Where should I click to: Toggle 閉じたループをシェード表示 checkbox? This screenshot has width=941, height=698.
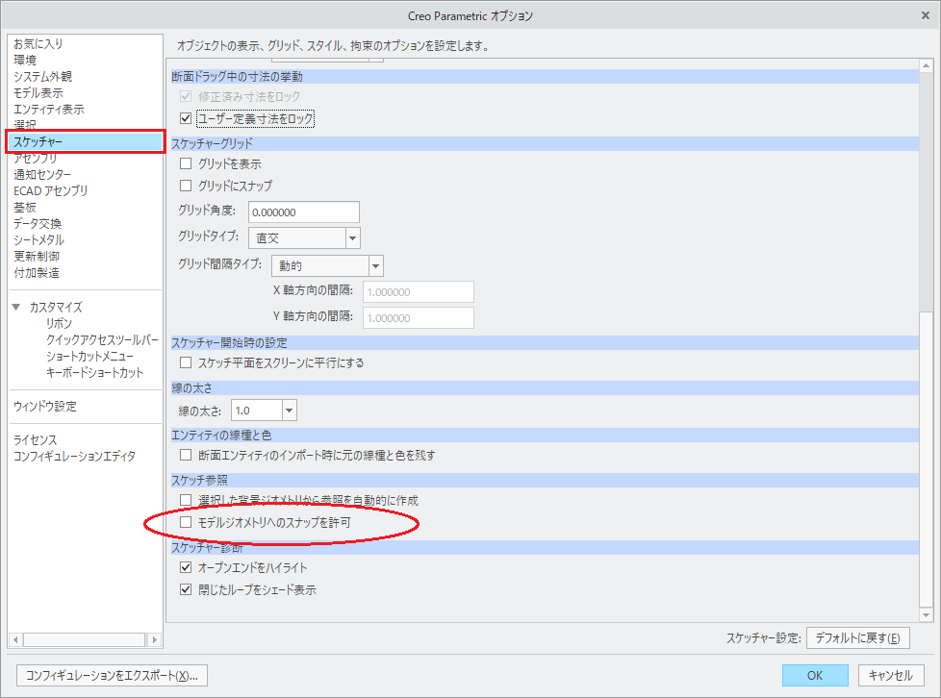pos(187,589)
